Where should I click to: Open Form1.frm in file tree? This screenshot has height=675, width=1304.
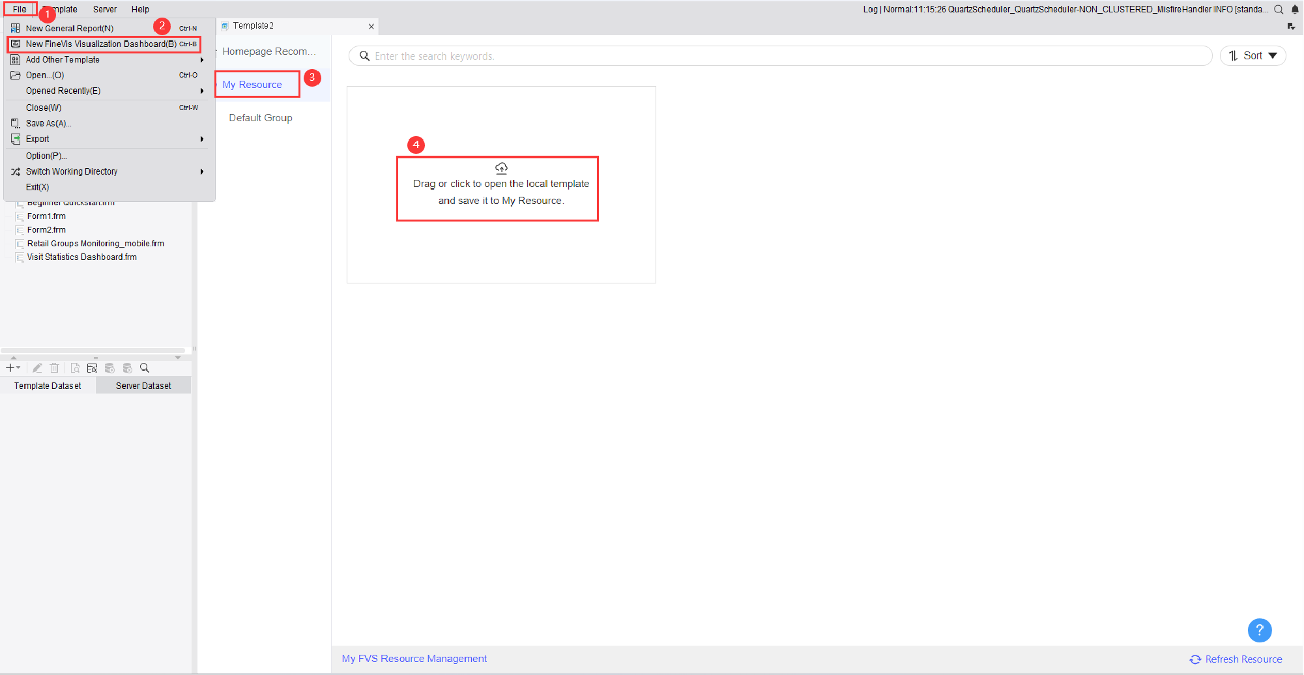coord(46,216)
